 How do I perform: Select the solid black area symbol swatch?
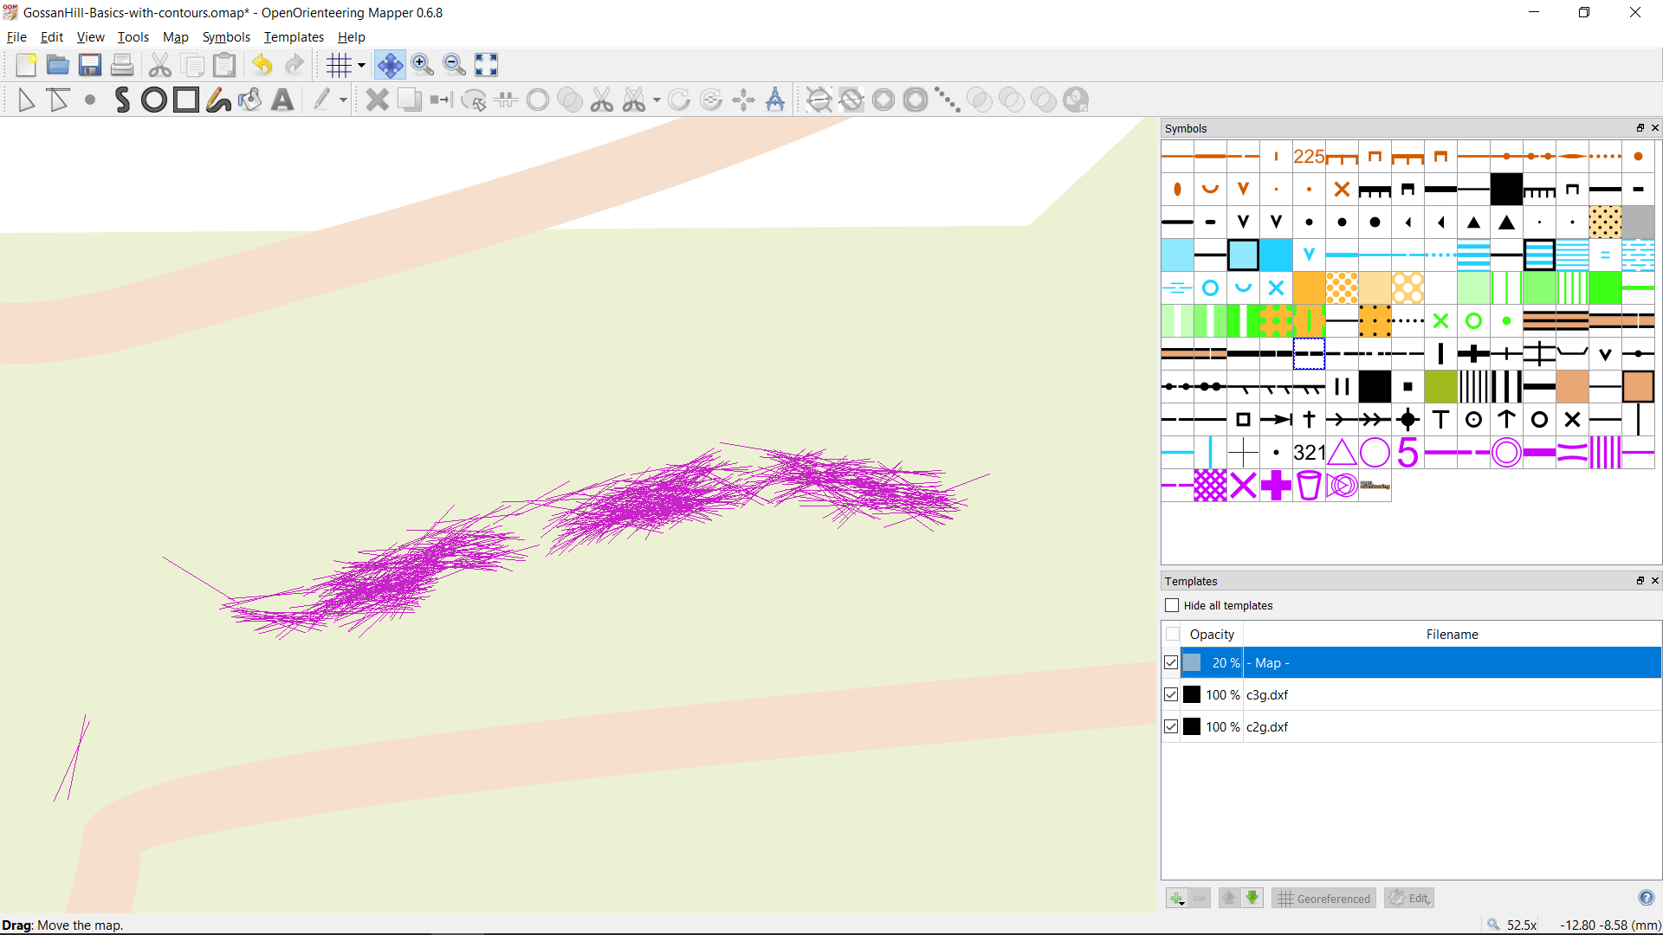pos(1506,189)
